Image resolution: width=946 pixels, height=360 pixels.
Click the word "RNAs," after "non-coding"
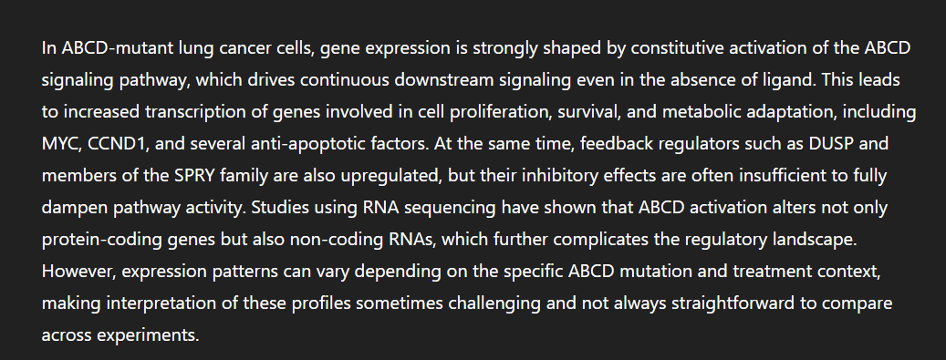(413, 240)
